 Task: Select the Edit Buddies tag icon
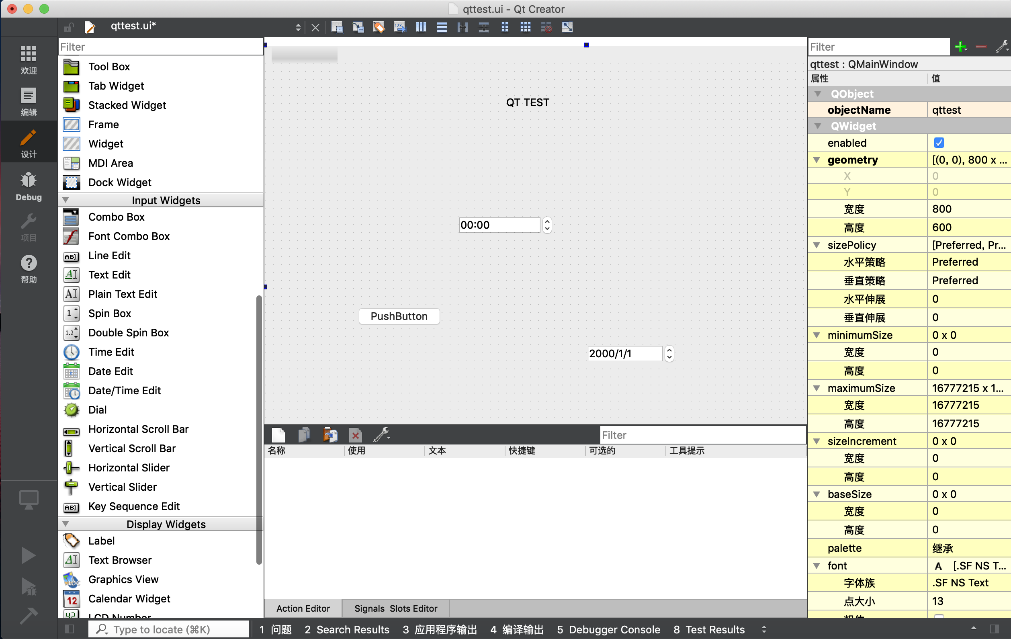pos(379,27)
